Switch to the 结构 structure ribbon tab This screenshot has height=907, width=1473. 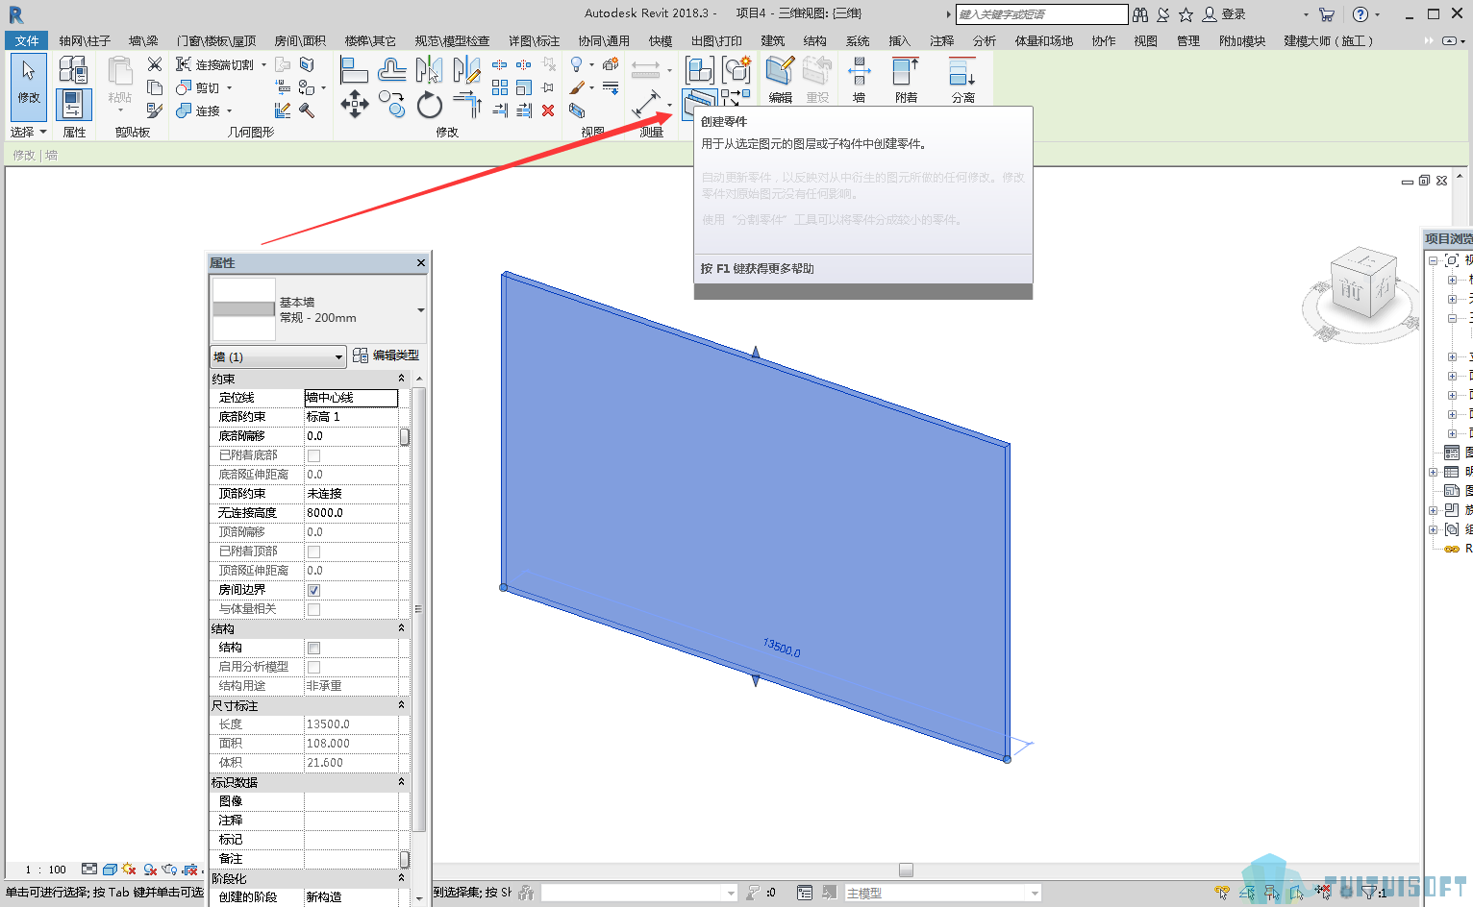tap(814, 40)
